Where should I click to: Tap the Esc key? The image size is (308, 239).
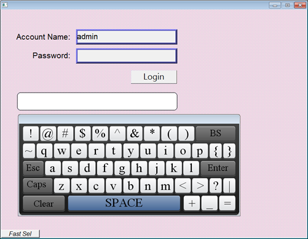33,168
